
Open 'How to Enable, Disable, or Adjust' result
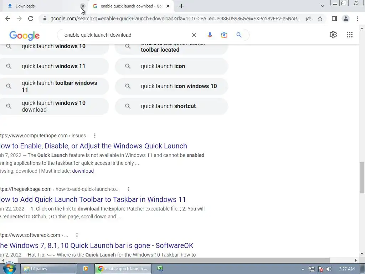point(93,146)
